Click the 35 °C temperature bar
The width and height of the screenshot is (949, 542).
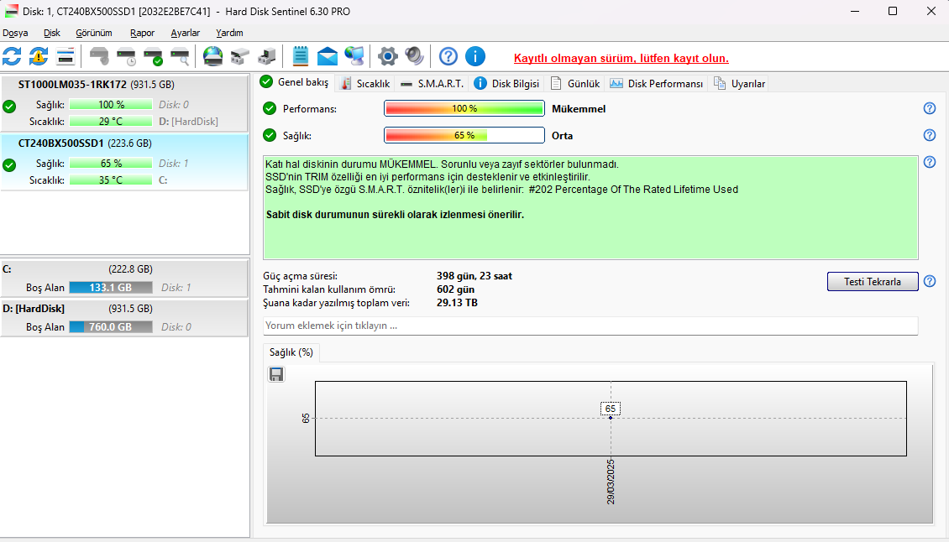111,180
